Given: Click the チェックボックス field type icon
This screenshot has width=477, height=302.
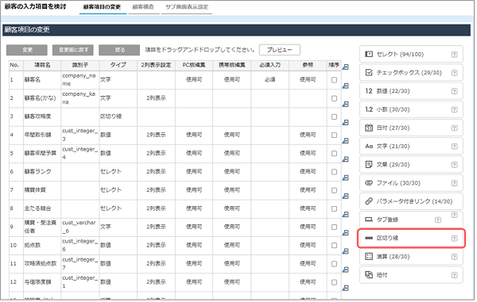Looking at the screenshot, I should pyautogui.click(x=369, y=72).
